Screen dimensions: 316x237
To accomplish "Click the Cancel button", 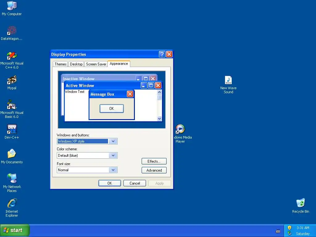I will tap(135, 183).
